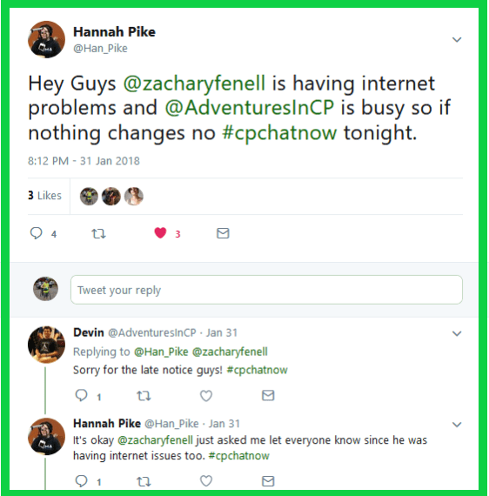Image resolution: width=489 pixels, height=496 pixels.
Task: Reply to Devin's tweet via speech bubble
Action: point(81,395)
